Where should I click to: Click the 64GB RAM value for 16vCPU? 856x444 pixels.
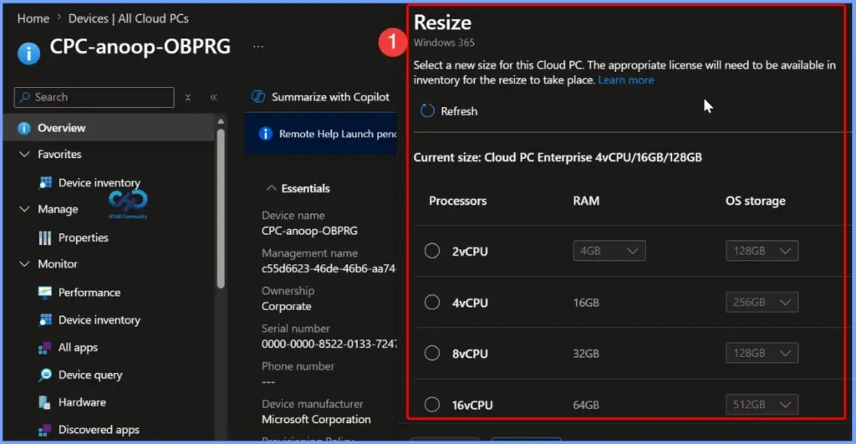(586, 406)
